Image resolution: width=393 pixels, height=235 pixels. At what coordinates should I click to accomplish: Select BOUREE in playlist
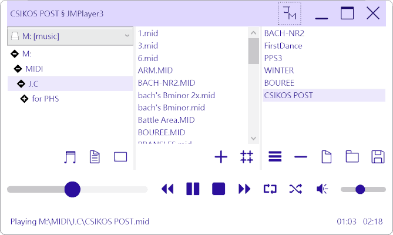point(279,83)
